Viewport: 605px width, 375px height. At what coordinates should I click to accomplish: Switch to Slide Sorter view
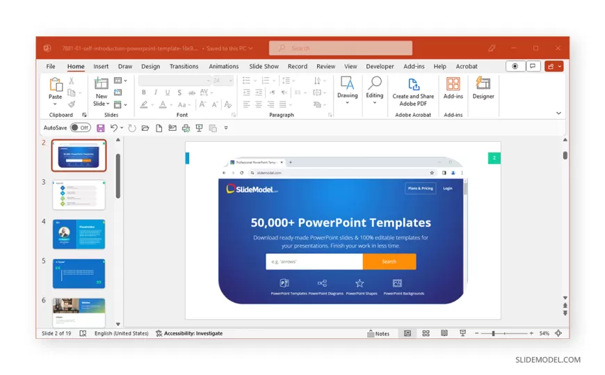coord(426,333)
